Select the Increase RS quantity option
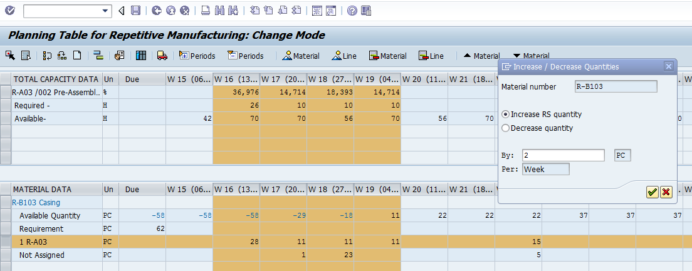Viewport: 692px width, 271px height. (505, 115)
